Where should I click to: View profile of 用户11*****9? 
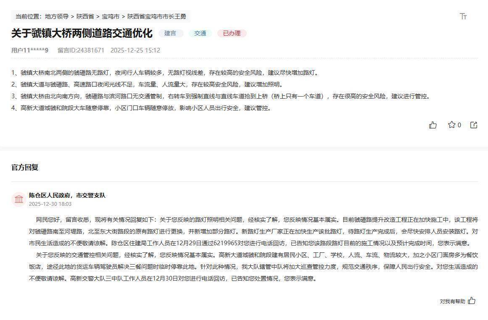point(30,50)
